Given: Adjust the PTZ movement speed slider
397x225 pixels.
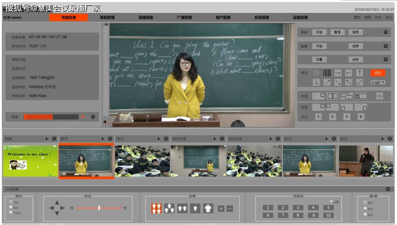Looking at the screenshot, I should click(x=99, y=208).
